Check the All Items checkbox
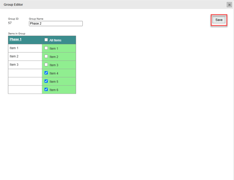 point(46,40)
